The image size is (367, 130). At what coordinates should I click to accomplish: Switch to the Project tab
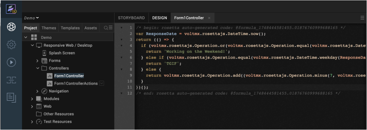click(31, 28)
